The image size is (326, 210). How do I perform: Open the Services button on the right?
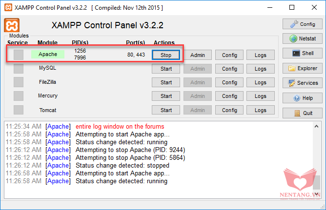click(302, 83)
